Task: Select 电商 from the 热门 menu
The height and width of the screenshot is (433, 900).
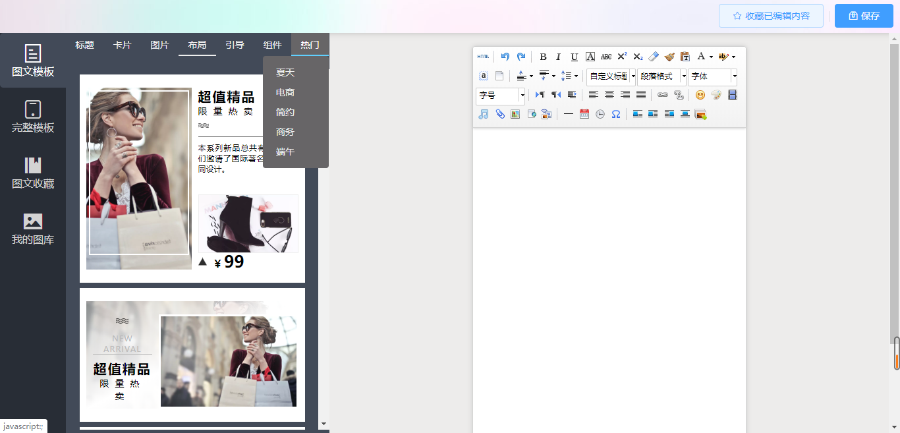Action: click(285, 92)
